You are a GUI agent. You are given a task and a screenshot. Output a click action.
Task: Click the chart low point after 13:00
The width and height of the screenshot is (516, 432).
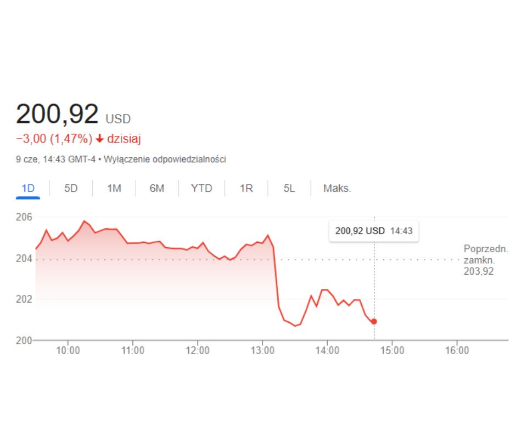(295, 326)
